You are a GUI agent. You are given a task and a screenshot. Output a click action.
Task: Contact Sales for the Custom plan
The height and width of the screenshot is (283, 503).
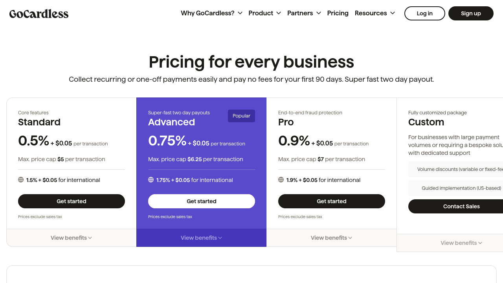(461, 206)
